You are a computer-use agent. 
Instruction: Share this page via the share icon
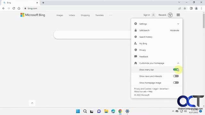point(180,8)
